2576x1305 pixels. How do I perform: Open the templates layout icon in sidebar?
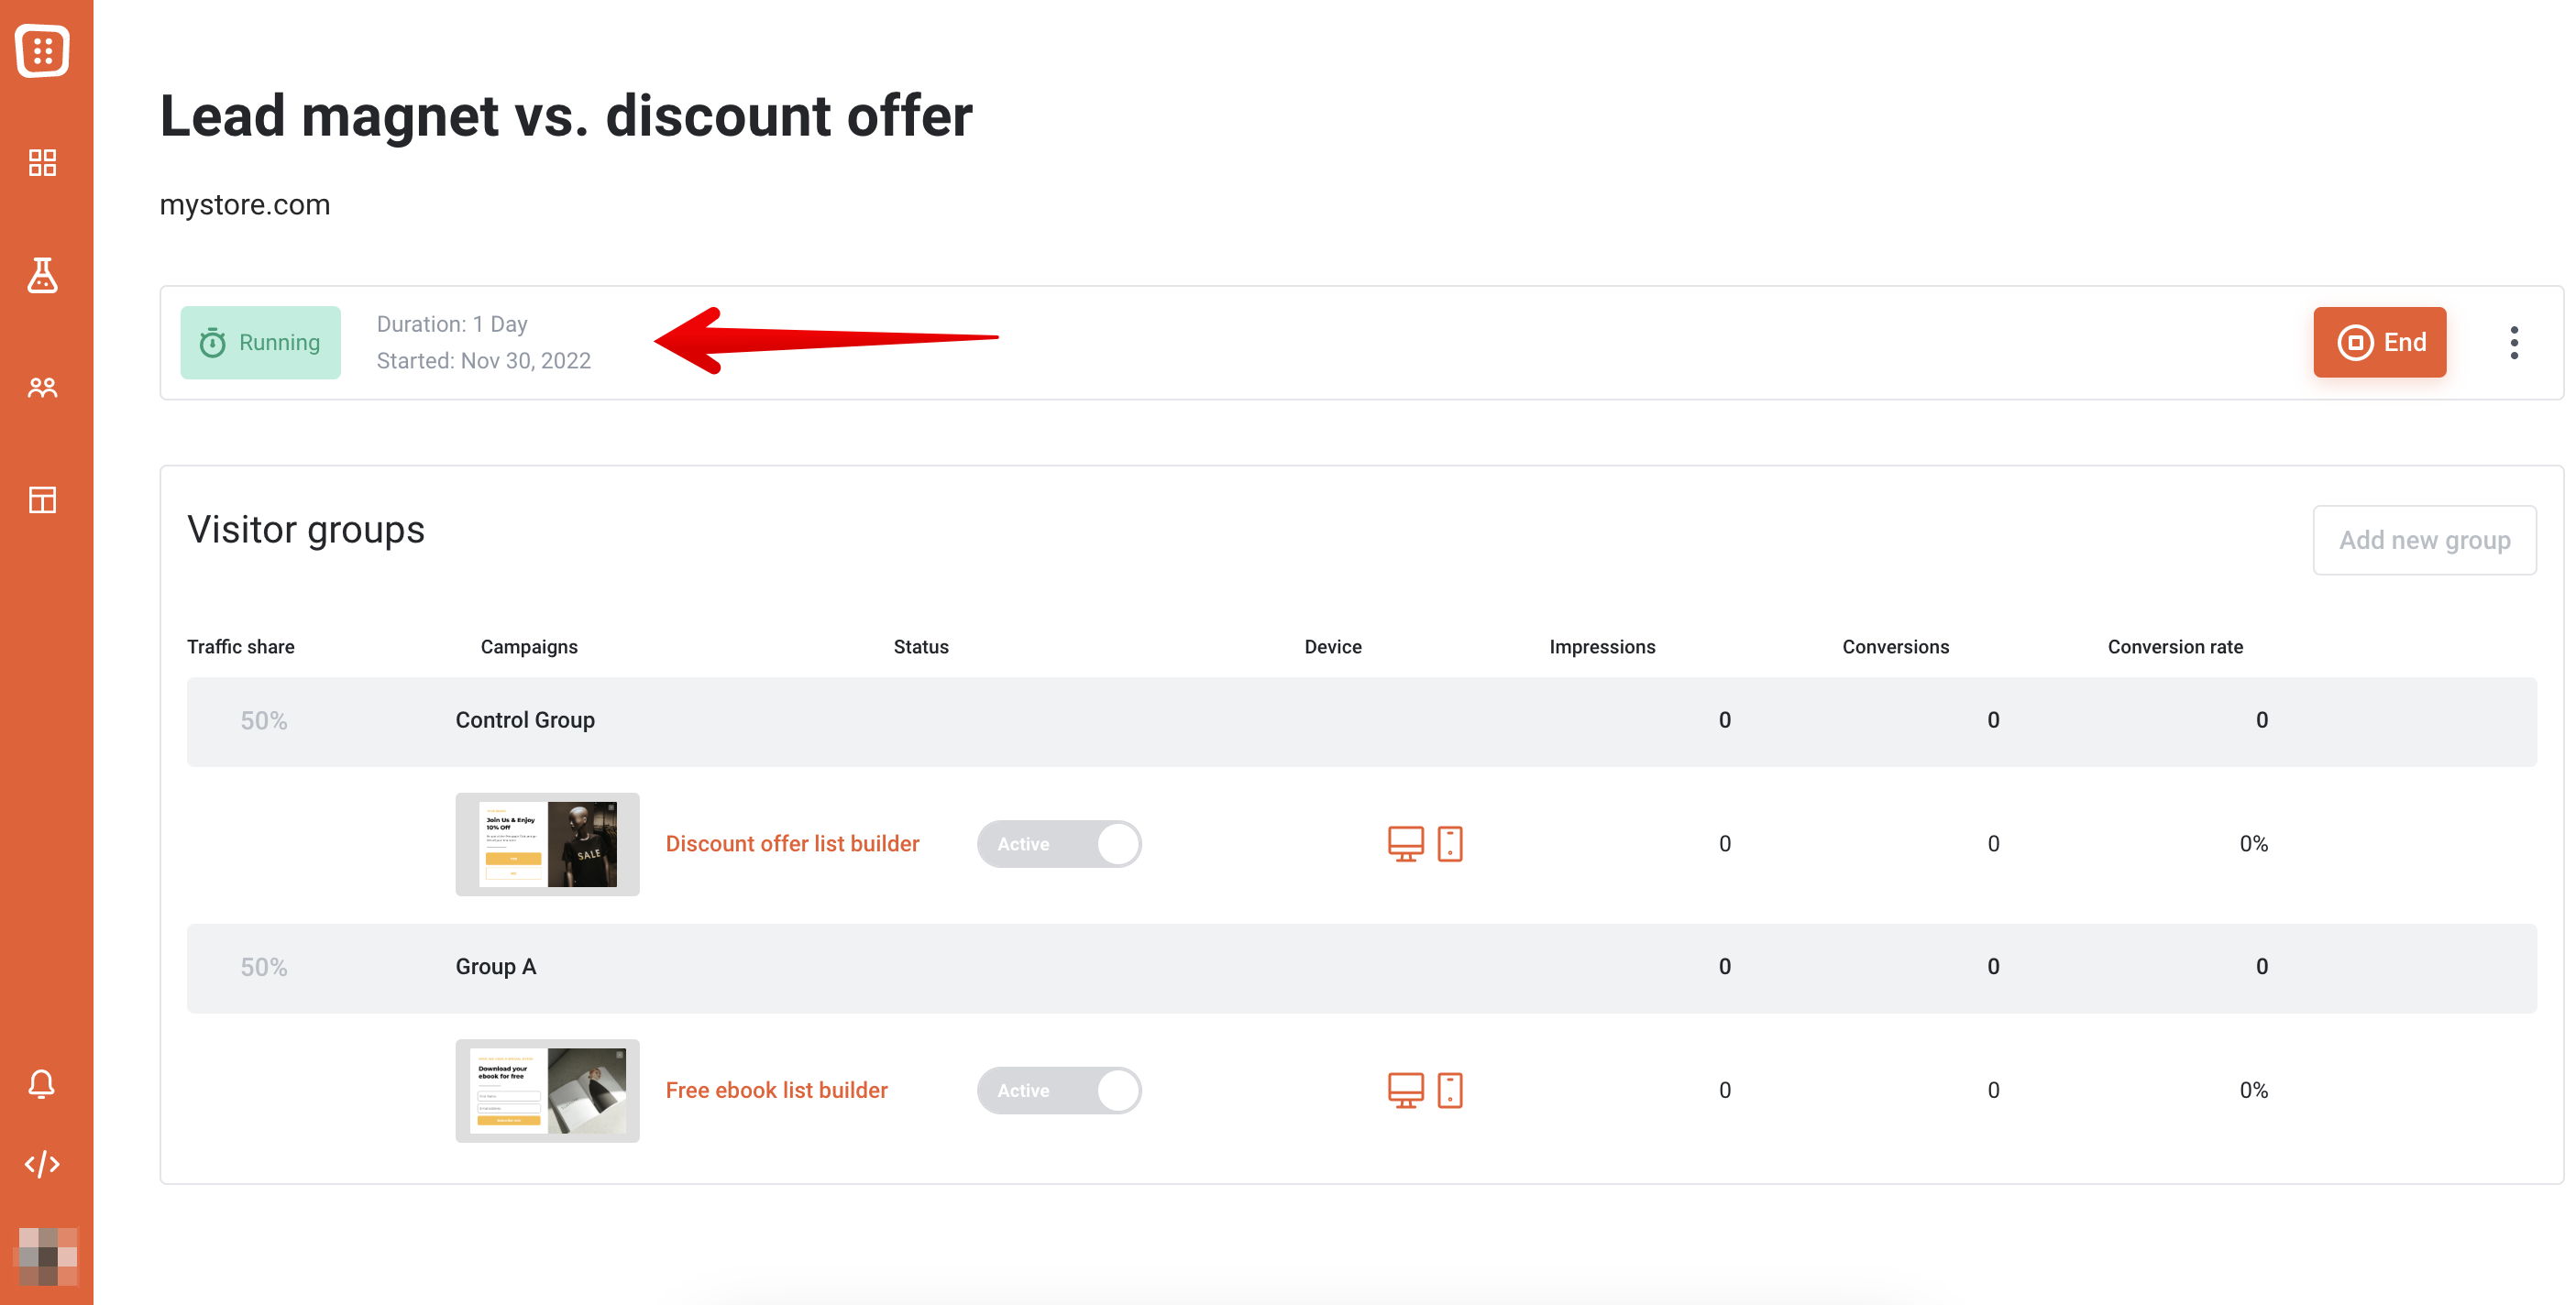42,499
